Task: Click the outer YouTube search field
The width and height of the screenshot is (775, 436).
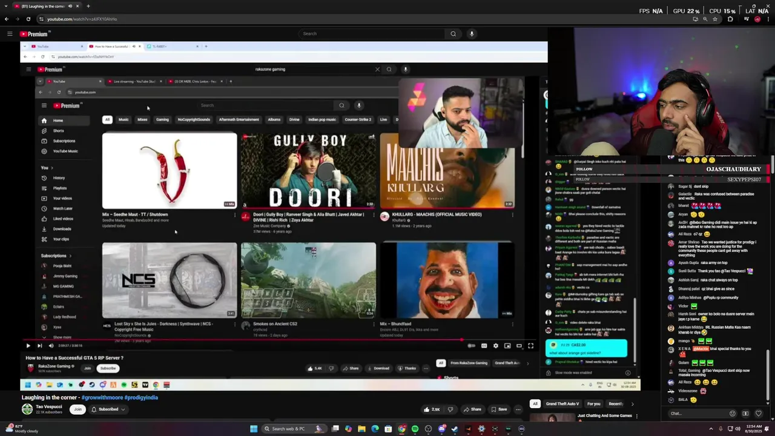Action: (x=372, y=34)
